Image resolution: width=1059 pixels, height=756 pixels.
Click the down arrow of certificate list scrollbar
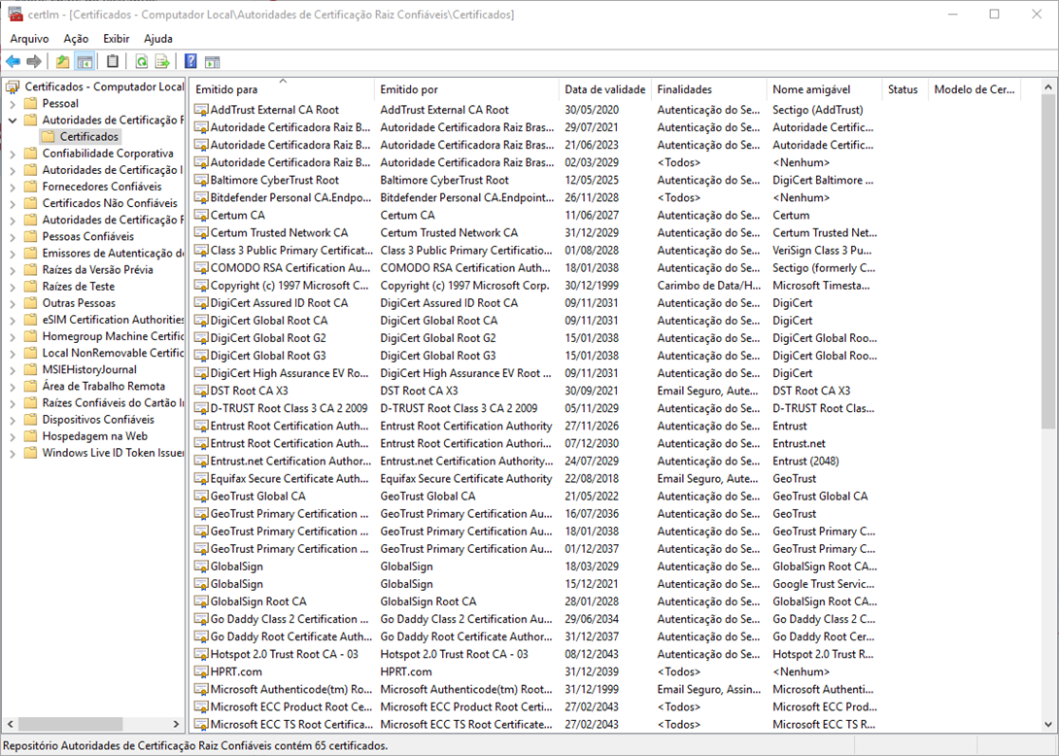click(x=1047, y=724)
